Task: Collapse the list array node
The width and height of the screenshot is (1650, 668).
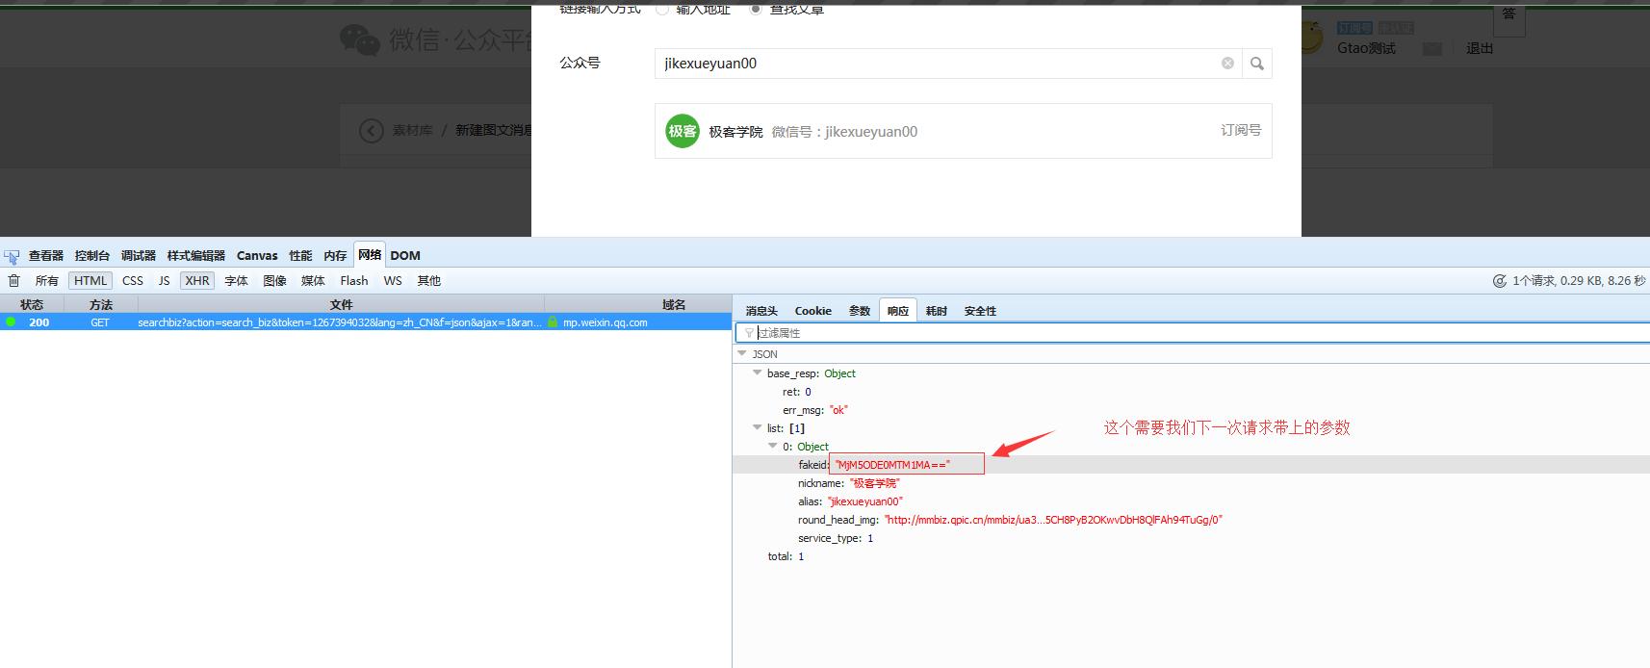Action: 758,427
